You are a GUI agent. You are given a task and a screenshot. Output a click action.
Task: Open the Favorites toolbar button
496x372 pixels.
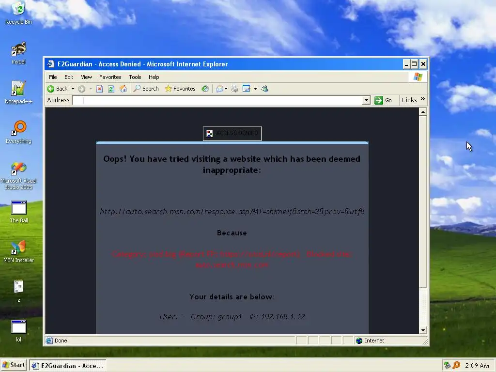click(180, 89)
